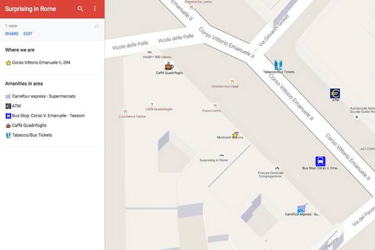Viewport: 375px width, 250px height.
Task: Click the Tabacco/Bus Tickets T marker on map
Action: (279, 65)
